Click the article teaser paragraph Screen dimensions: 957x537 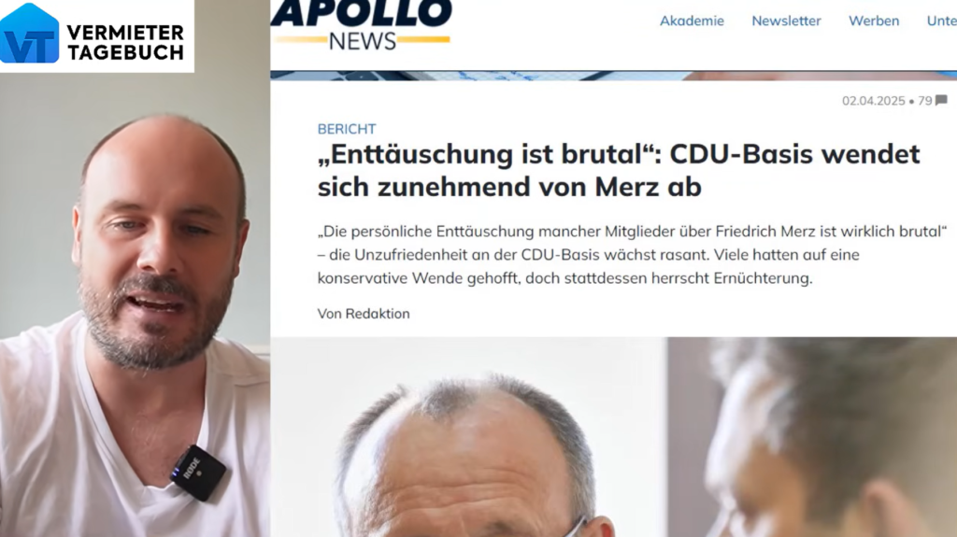click(632, 254)
